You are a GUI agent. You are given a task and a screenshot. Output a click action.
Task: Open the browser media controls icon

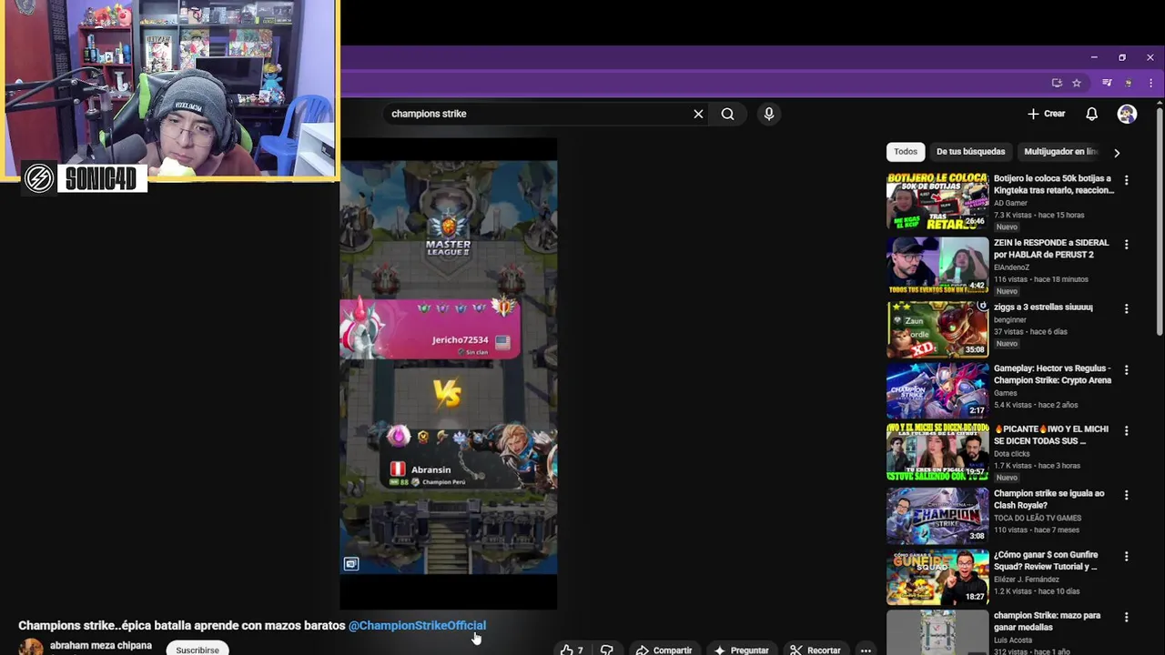click(x=1107, y=83)
